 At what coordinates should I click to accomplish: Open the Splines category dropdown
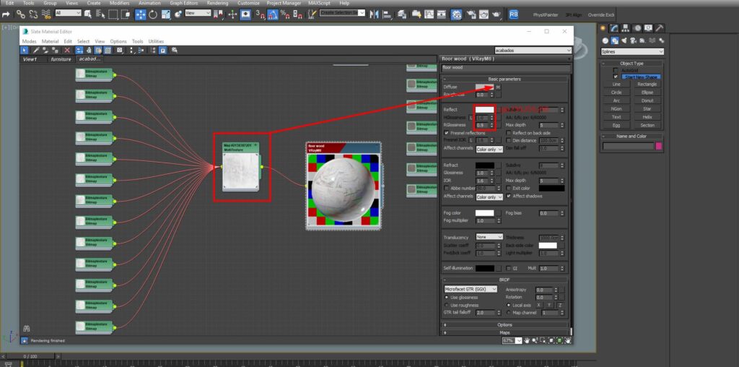632,51
